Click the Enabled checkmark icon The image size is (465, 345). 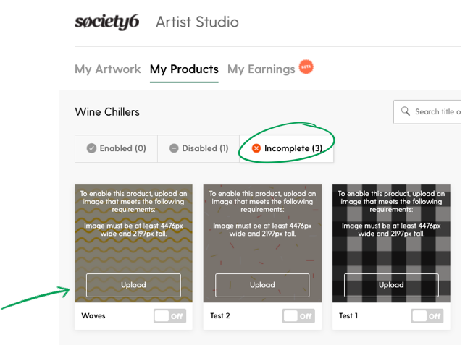91,148
